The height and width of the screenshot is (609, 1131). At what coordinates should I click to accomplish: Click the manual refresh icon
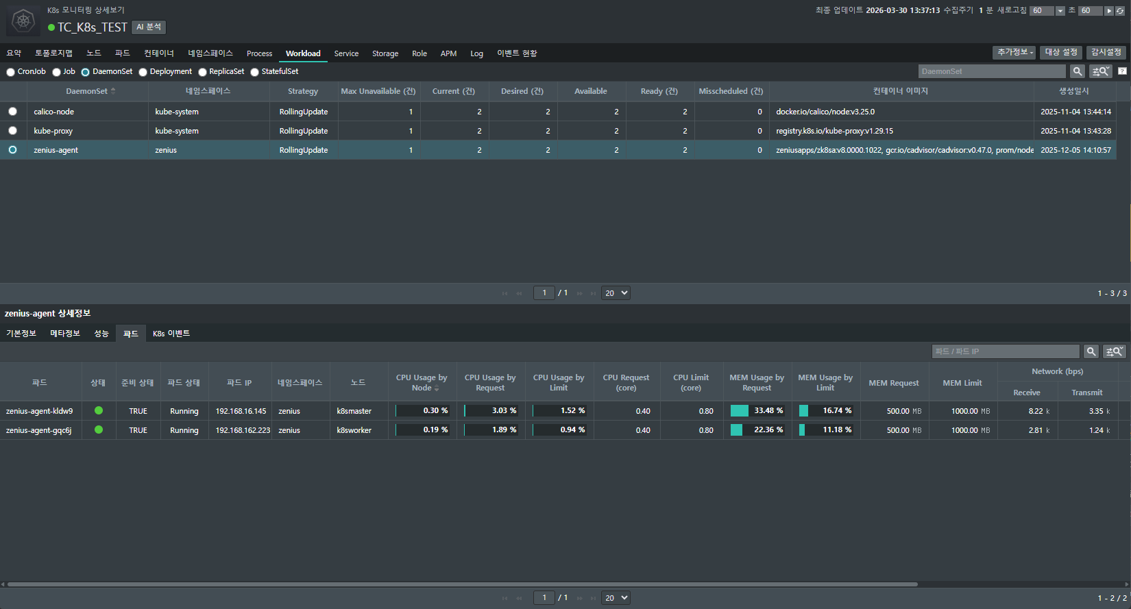(1120, 11)
